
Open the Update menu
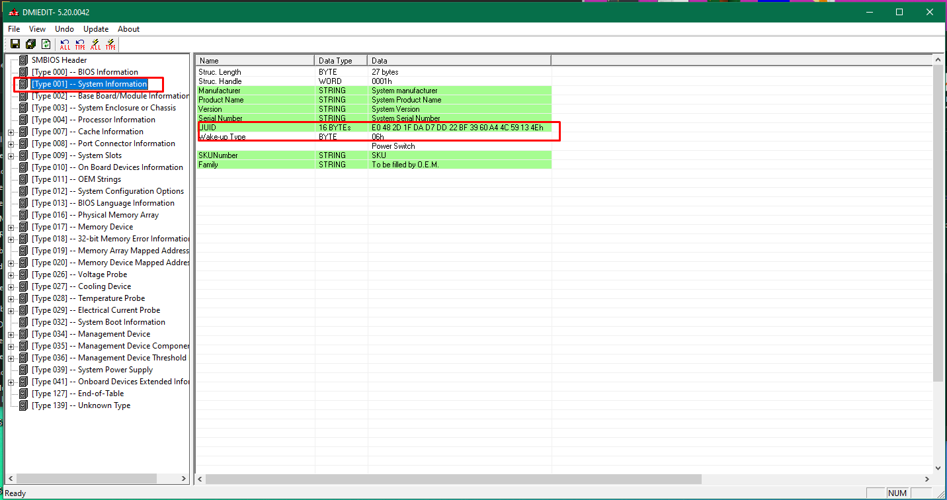pos(96,29)
